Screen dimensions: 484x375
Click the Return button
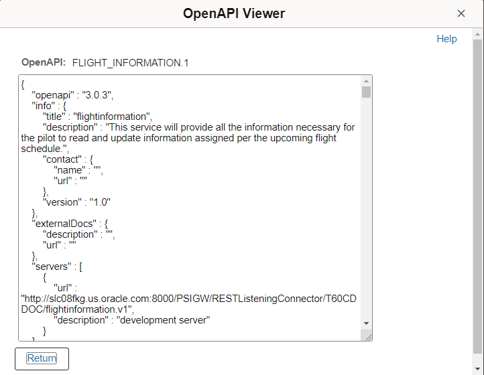click(x=42, y=359)
